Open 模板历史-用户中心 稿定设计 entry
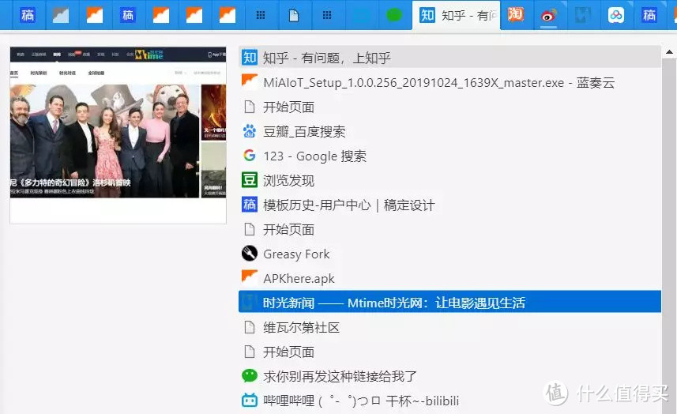677x414 pixels. (x=449, y=205)
